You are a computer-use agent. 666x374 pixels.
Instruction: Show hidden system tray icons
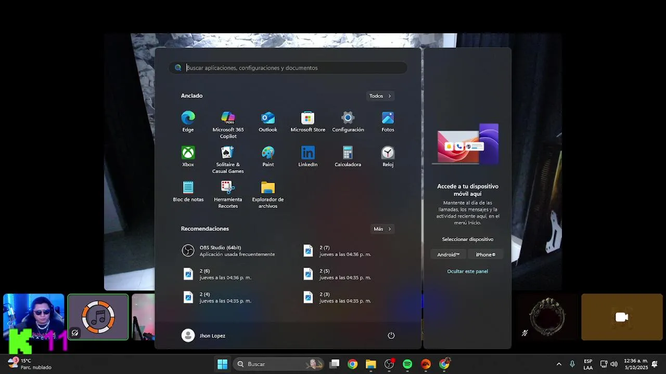pyautogui.click(x=559, y=364)
